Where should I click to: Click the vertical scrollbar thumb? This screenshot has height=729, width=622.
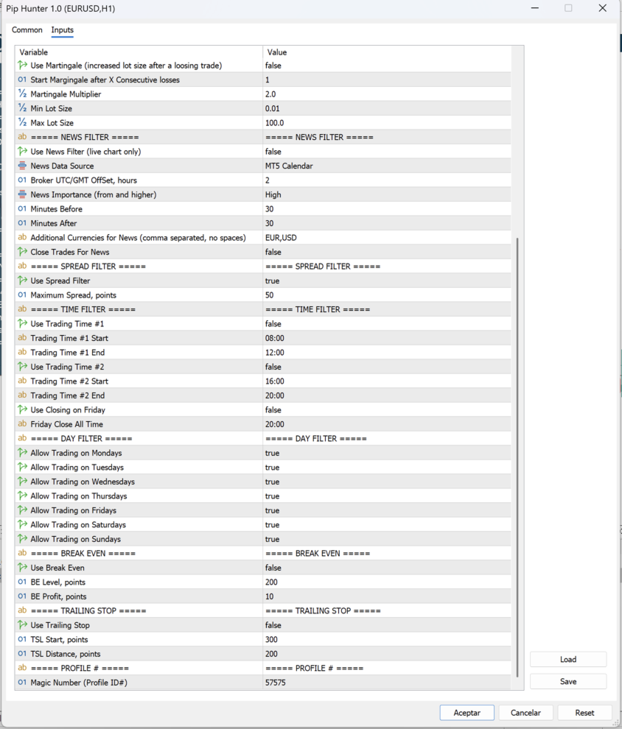[x=518, y=457]
